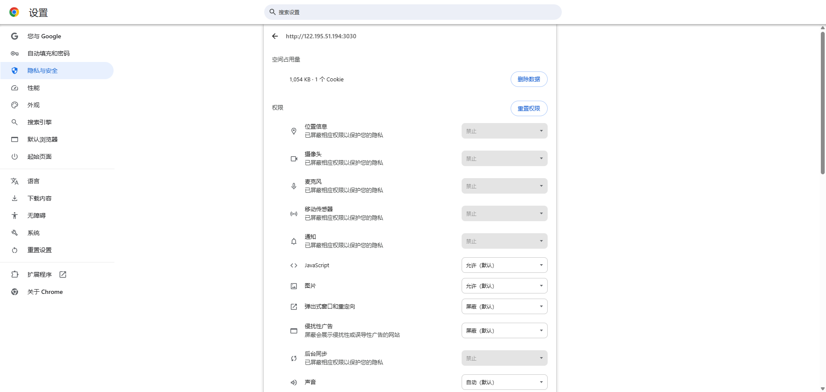
Task: Click the shield icon for 隐私与安全
Action: click(x=15, y=71)
